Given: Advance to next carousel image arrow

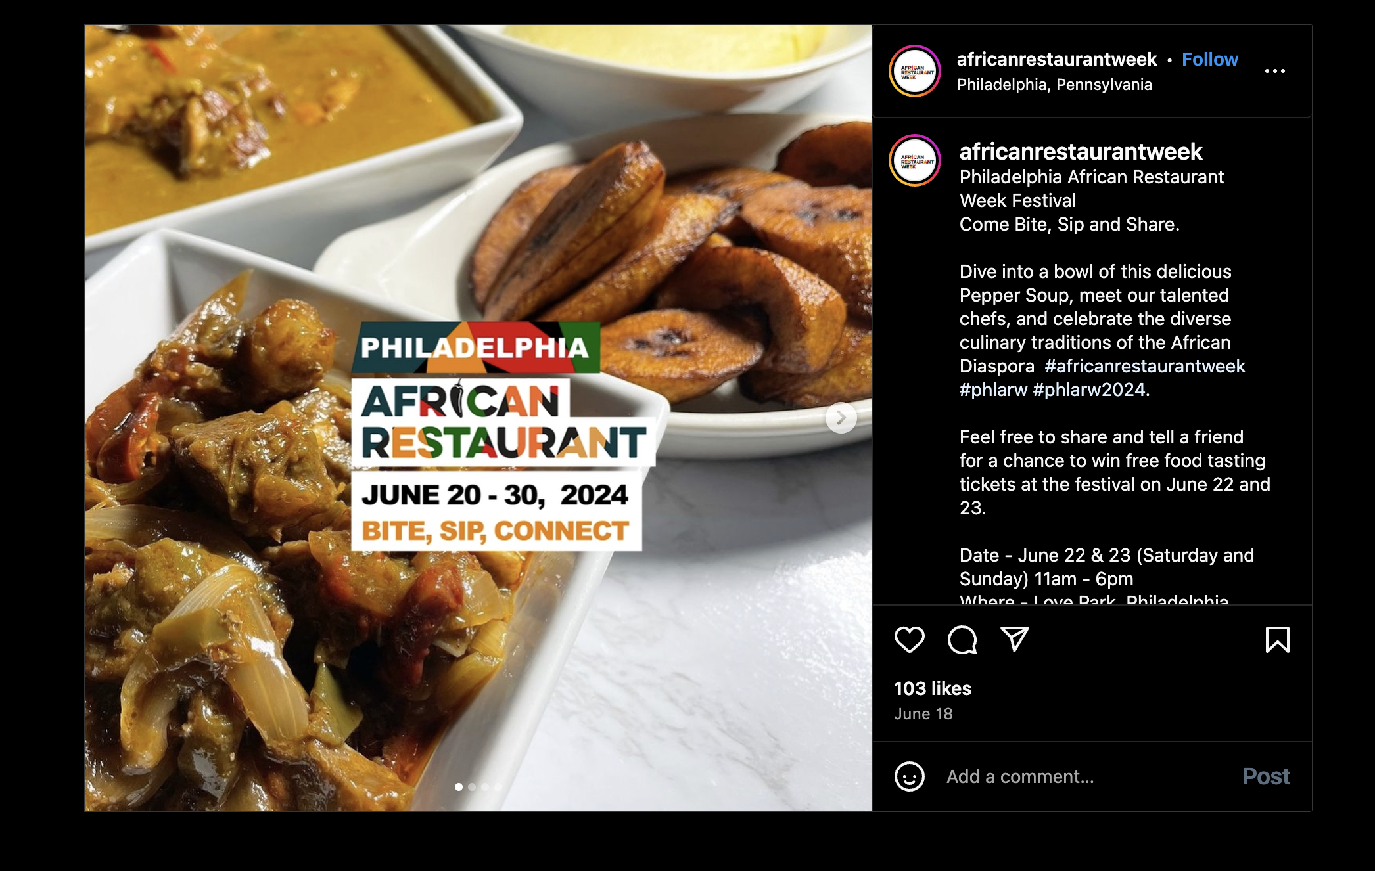Looking at the screenshot, I should coord(841,418).
